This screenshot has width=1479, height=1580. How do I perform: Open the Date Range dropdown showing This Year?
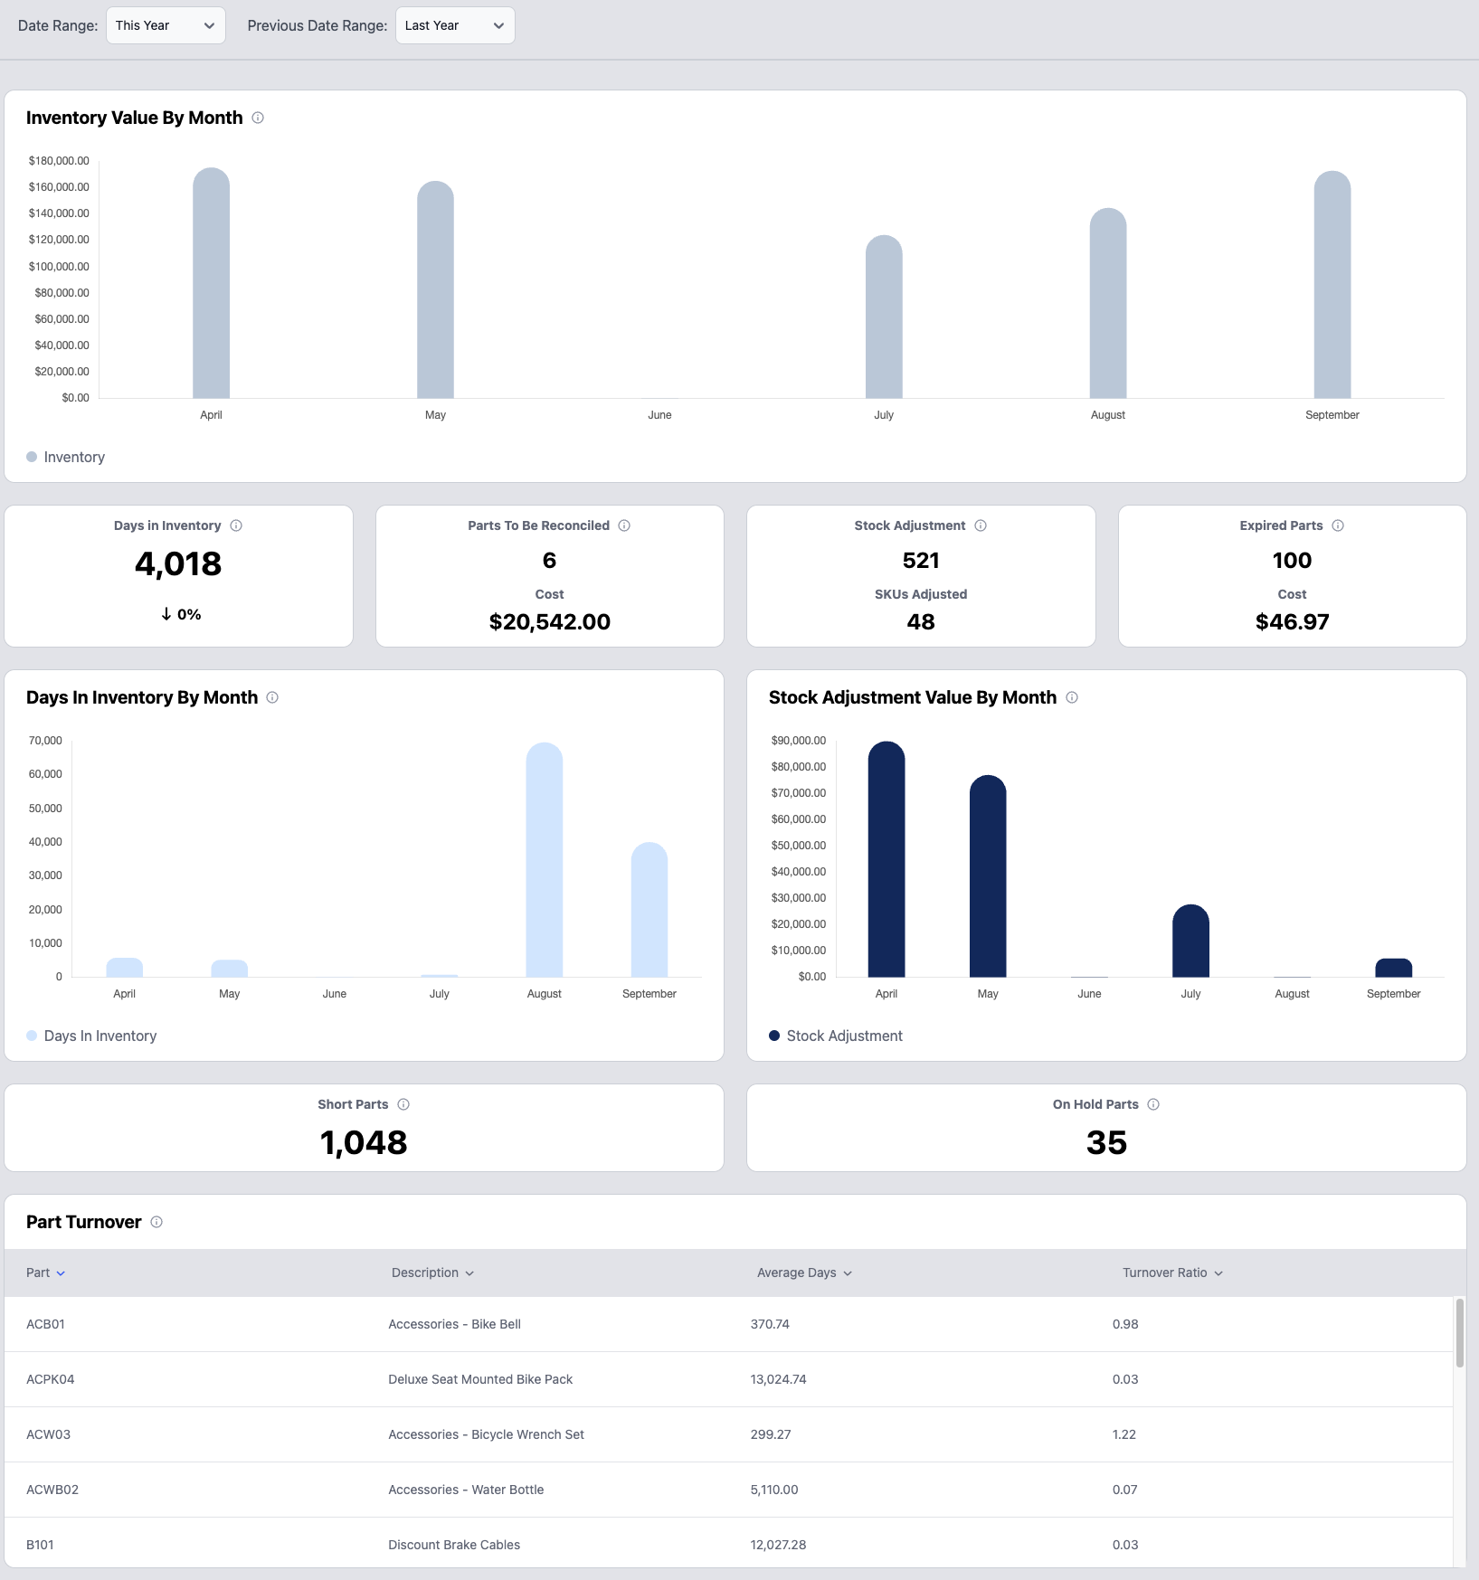tap(165, 25)
